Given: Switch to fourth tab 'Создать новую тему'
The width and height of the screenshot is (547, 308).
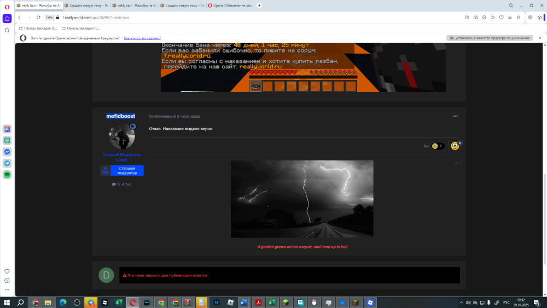Looking at the screenshot, I should click(183, 5).
